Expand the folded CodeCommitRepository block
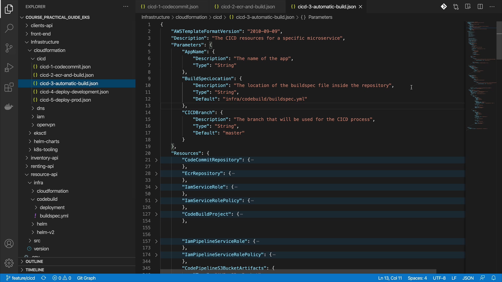The width and height of the screenshot is (502, 282). point(156,160)
